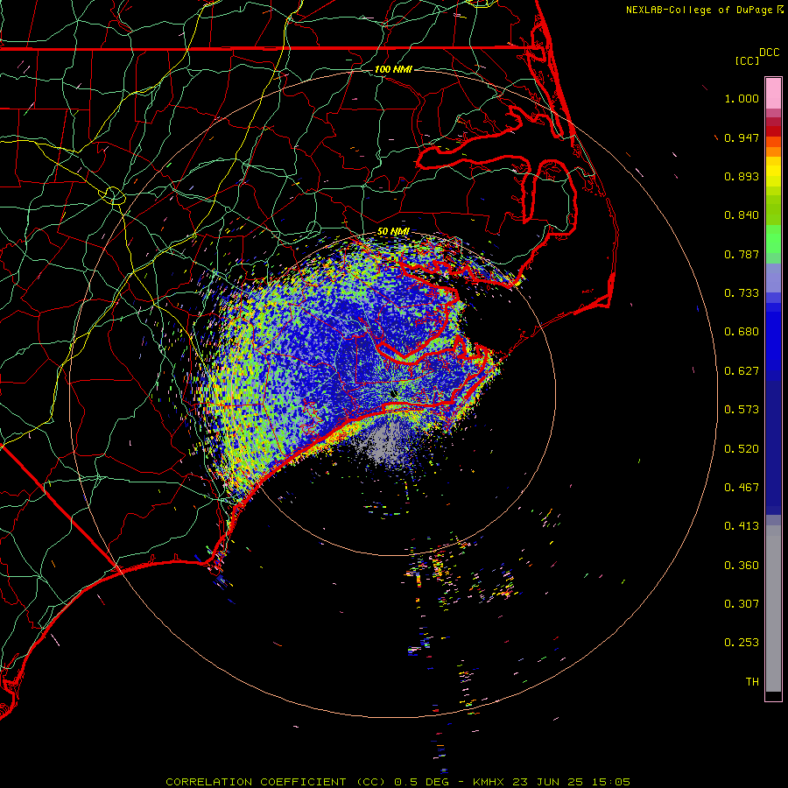Screen dimensions: 788x788
Task: Click the 0.413 color scale value
Action: 742,526
